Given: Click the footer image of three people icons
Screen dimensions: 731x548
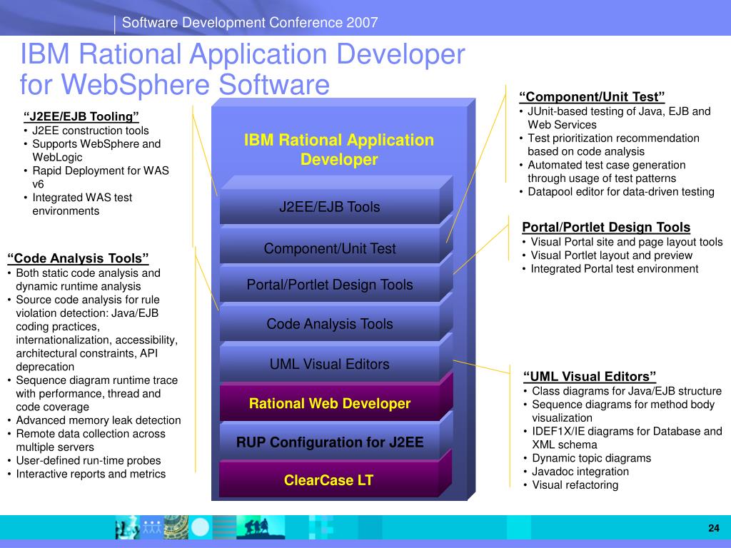Looking at the screenshot, I should tap(151, 527).
